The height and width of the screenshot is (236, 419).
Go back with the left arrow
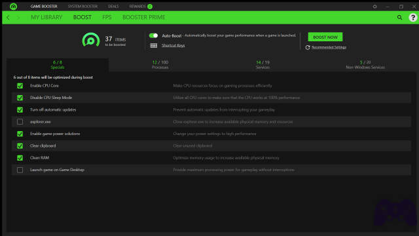pyautogui.click(x=8, y=18)
